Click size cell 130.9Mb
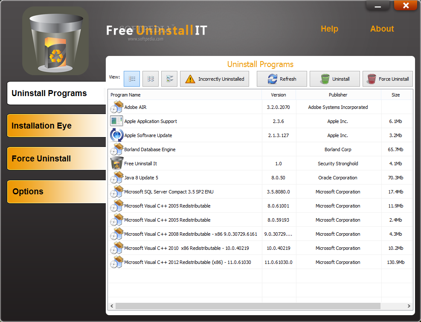 click(395, 262)
